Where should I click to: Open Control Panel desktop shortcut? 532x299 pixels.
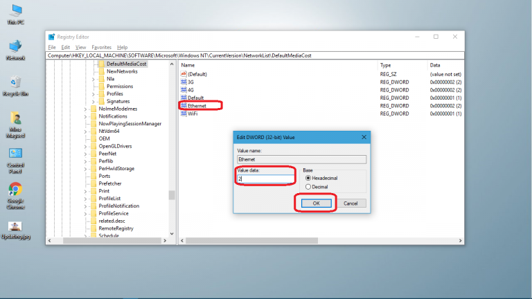pos(15,154)
